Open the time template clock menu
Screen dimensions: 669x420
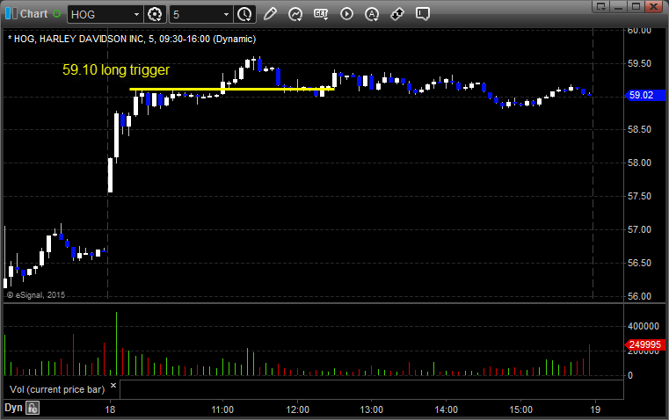point(244,14)
